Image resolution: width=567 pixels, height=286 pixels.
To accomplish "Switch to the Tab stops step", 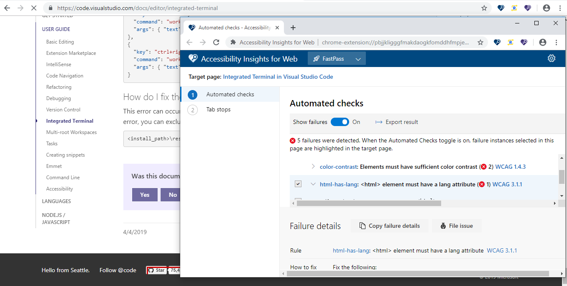I will (x=218, y=109).
